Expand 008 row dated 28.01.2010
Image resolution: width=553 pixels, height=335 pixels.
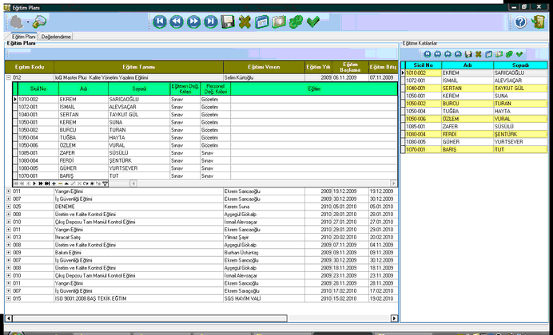click(9, 215)
